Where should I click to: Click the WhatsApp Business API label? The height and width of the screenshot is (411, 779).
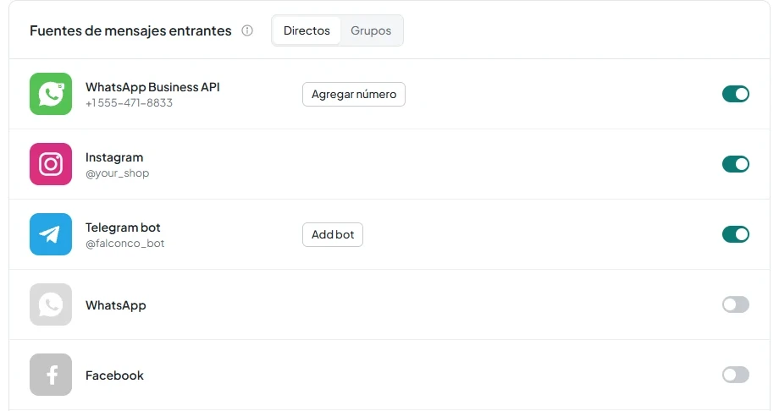pos(152,87)
